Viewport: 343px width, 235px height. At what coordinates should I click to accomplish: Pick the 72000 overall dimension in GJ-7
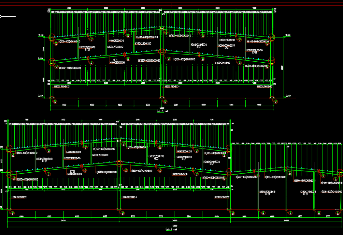click(x=175, y=226)
